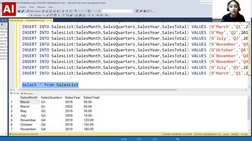Toggle Include Client Statistics
The height and width of the screenshot is (141, 252).
71,15
